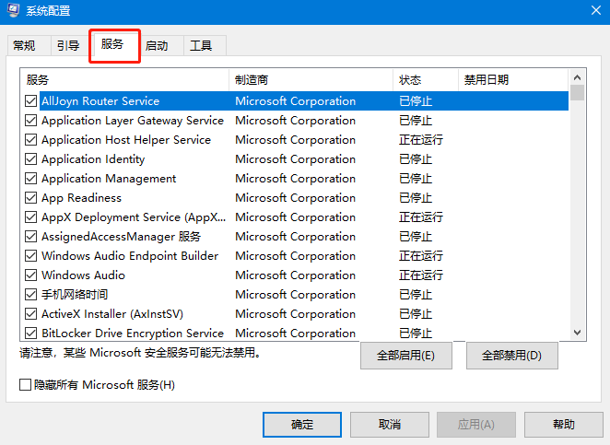Toggle the 手机网络时间 service checkbox
This screenshot has width=610, height=445.
31,295
